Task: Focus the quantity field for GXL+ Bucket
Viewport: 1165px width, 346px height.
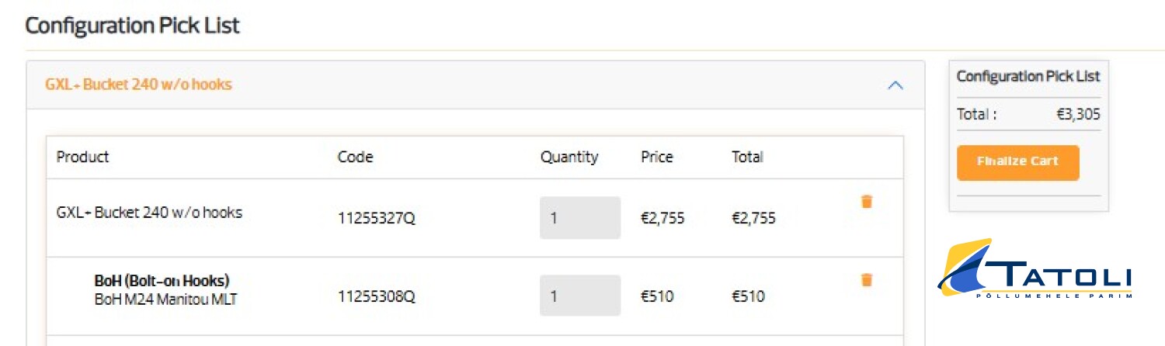Action: tap(579, 218)
